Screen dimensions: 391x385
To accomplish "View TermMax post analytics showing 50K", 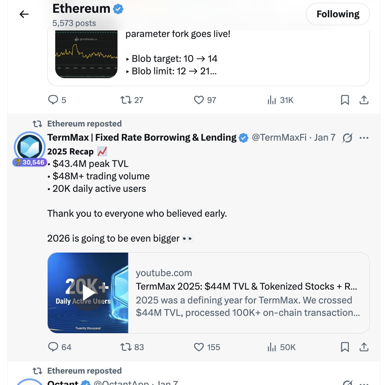I will click(272, 347).
